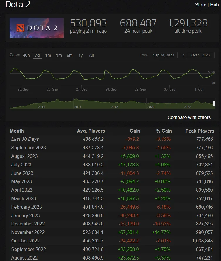
Task: Click the Gain column header
Action: coord(135,131)
